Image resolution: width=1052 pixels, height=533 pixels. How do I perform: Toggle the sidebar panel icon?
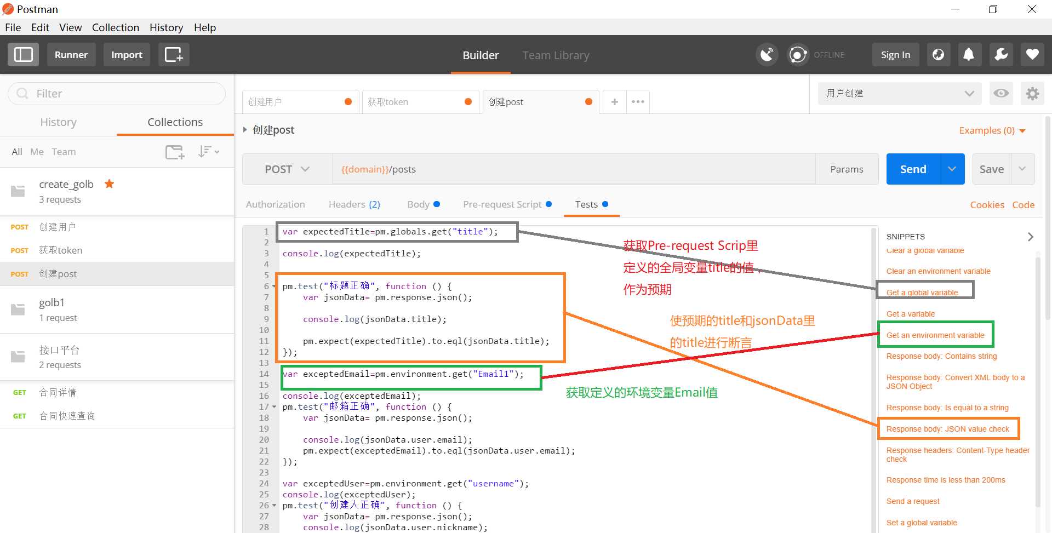[23, 55]
